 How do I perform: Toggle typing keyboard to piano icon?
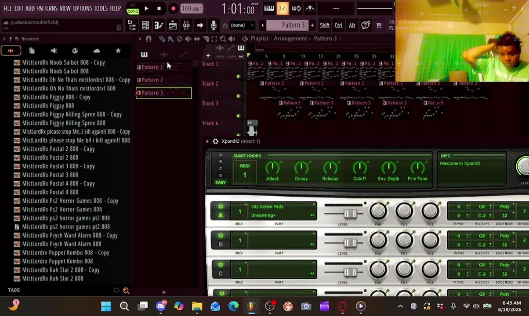(269, 8)
